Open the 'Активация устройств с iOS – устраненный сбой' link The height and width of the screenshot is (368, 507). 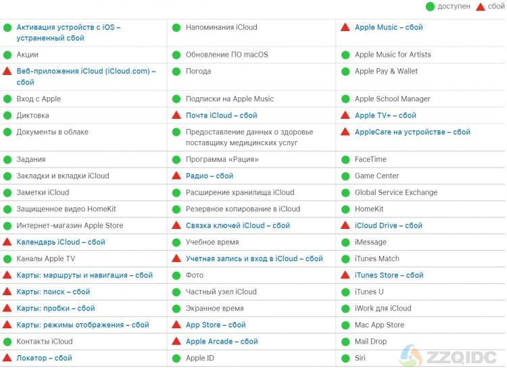[x=68, y=32]
